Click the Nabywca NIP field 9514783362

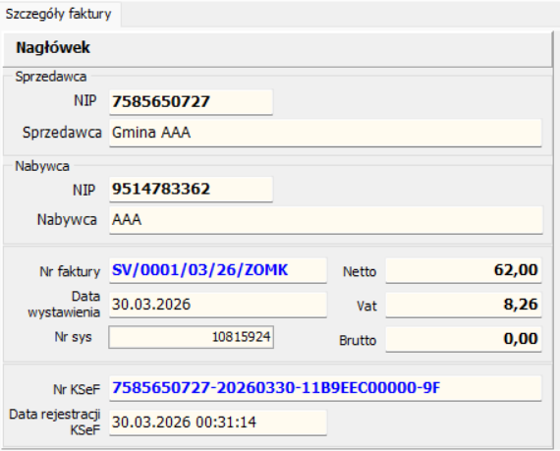click(191, 190)
